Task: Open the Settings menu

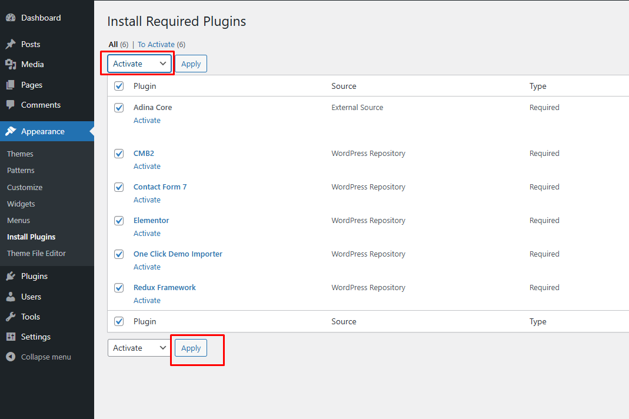Action: tap(36, 337)
